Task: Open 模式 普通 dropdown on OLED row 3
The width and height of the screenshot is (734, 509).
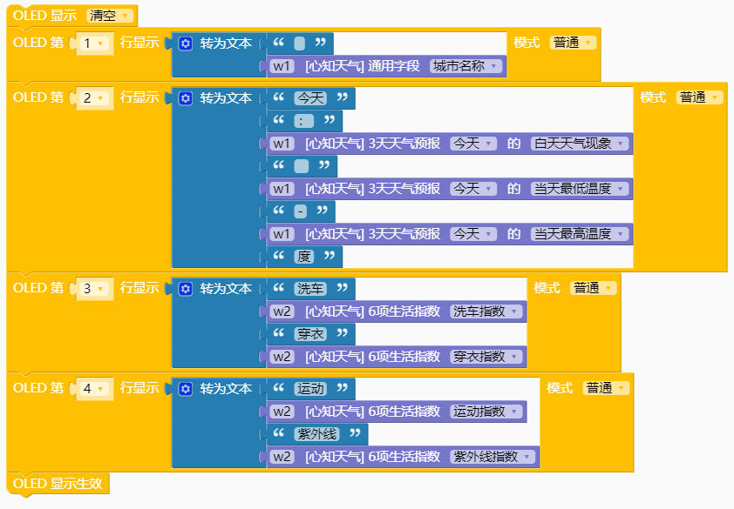Action: coord(593,288)
